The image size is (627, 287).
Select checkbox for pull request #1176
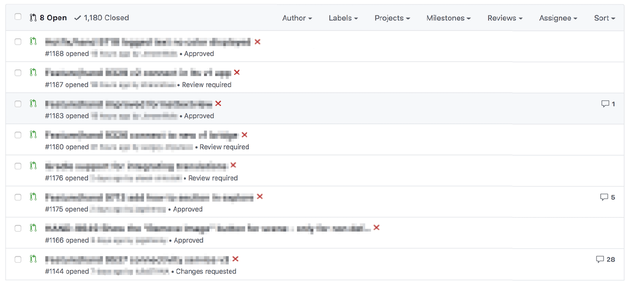point(18,166)
